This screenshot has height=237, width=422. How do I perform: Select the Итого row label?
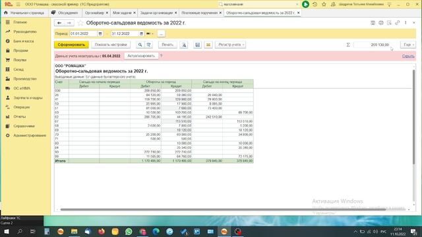pos(60,161)
